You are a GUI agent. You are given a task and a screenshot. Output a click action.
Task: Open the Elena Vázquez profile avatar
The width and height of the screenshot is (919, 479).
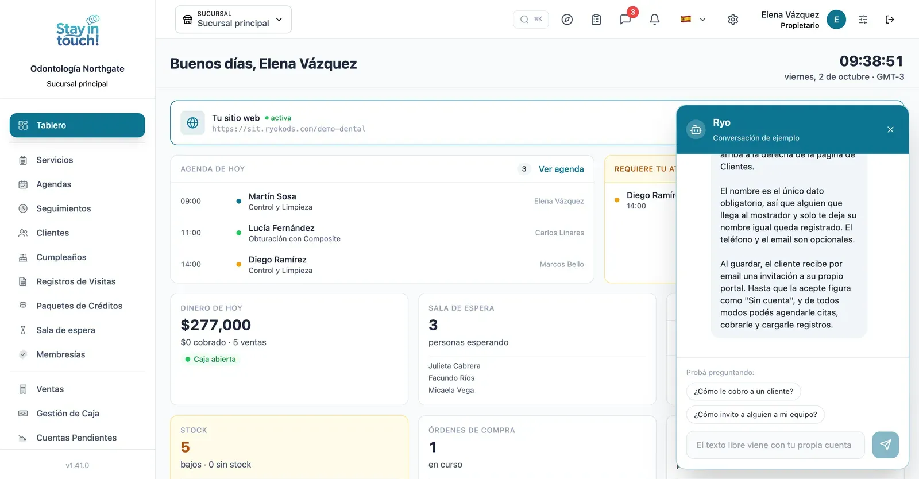click(x=836, y=20)
